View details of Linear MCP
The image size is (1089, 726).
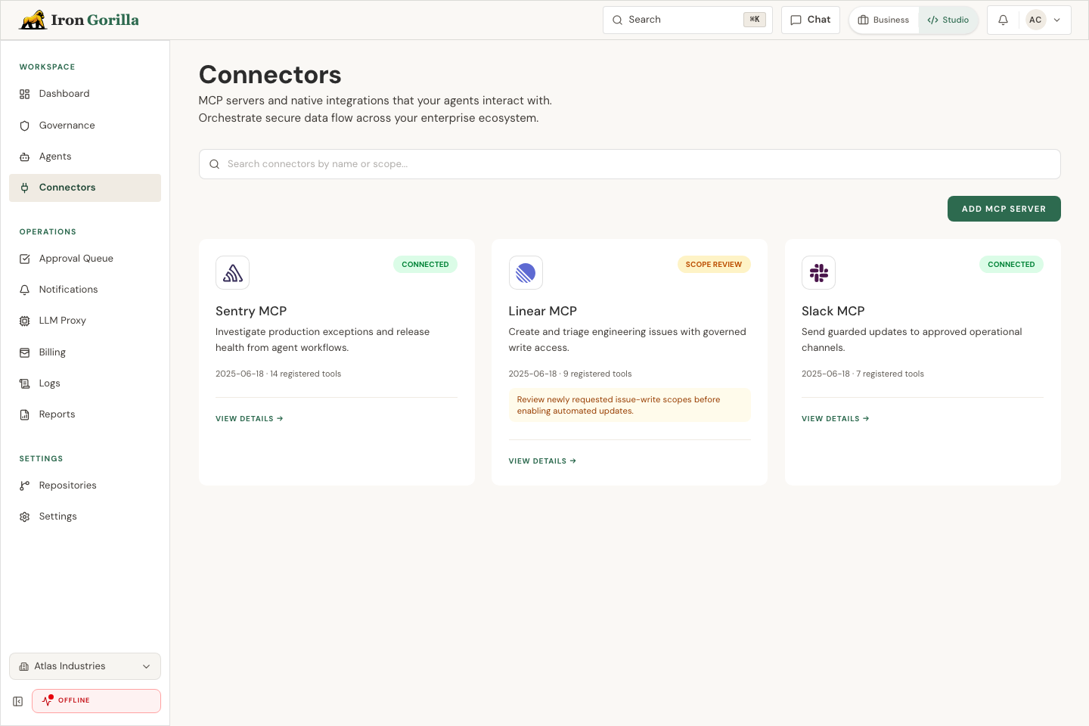pos(542,461)
